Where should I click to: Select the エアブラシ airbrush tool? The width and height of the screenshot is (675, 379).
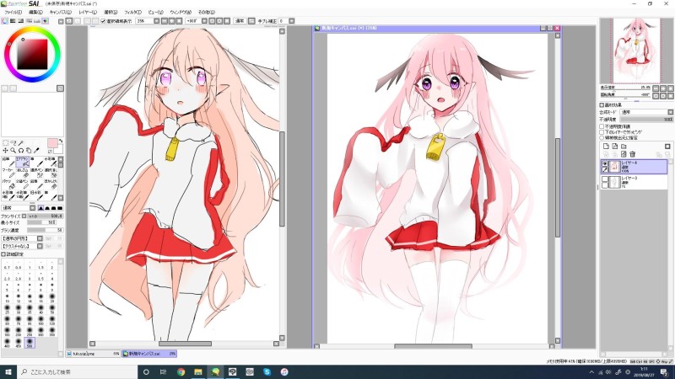pyautogui.click(x=22, y=162)
